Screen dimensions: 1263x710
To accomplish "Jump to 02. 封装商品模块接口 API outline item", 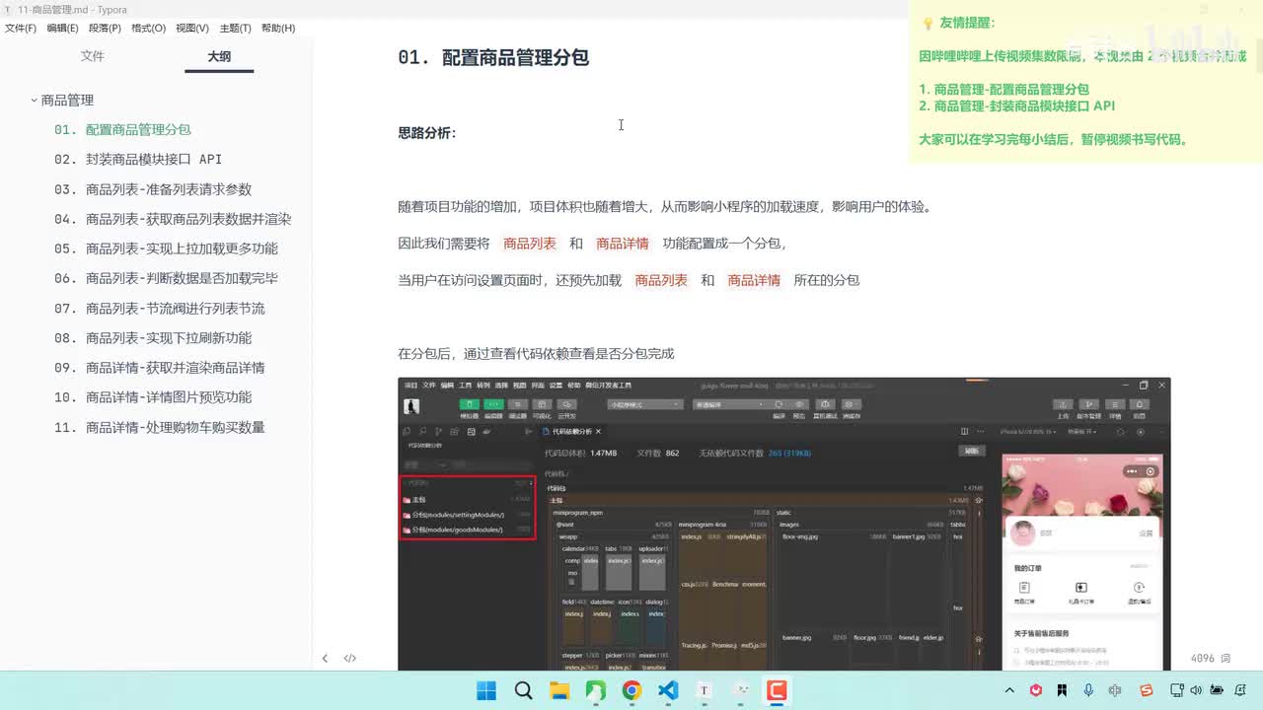I will coord(138,159).
